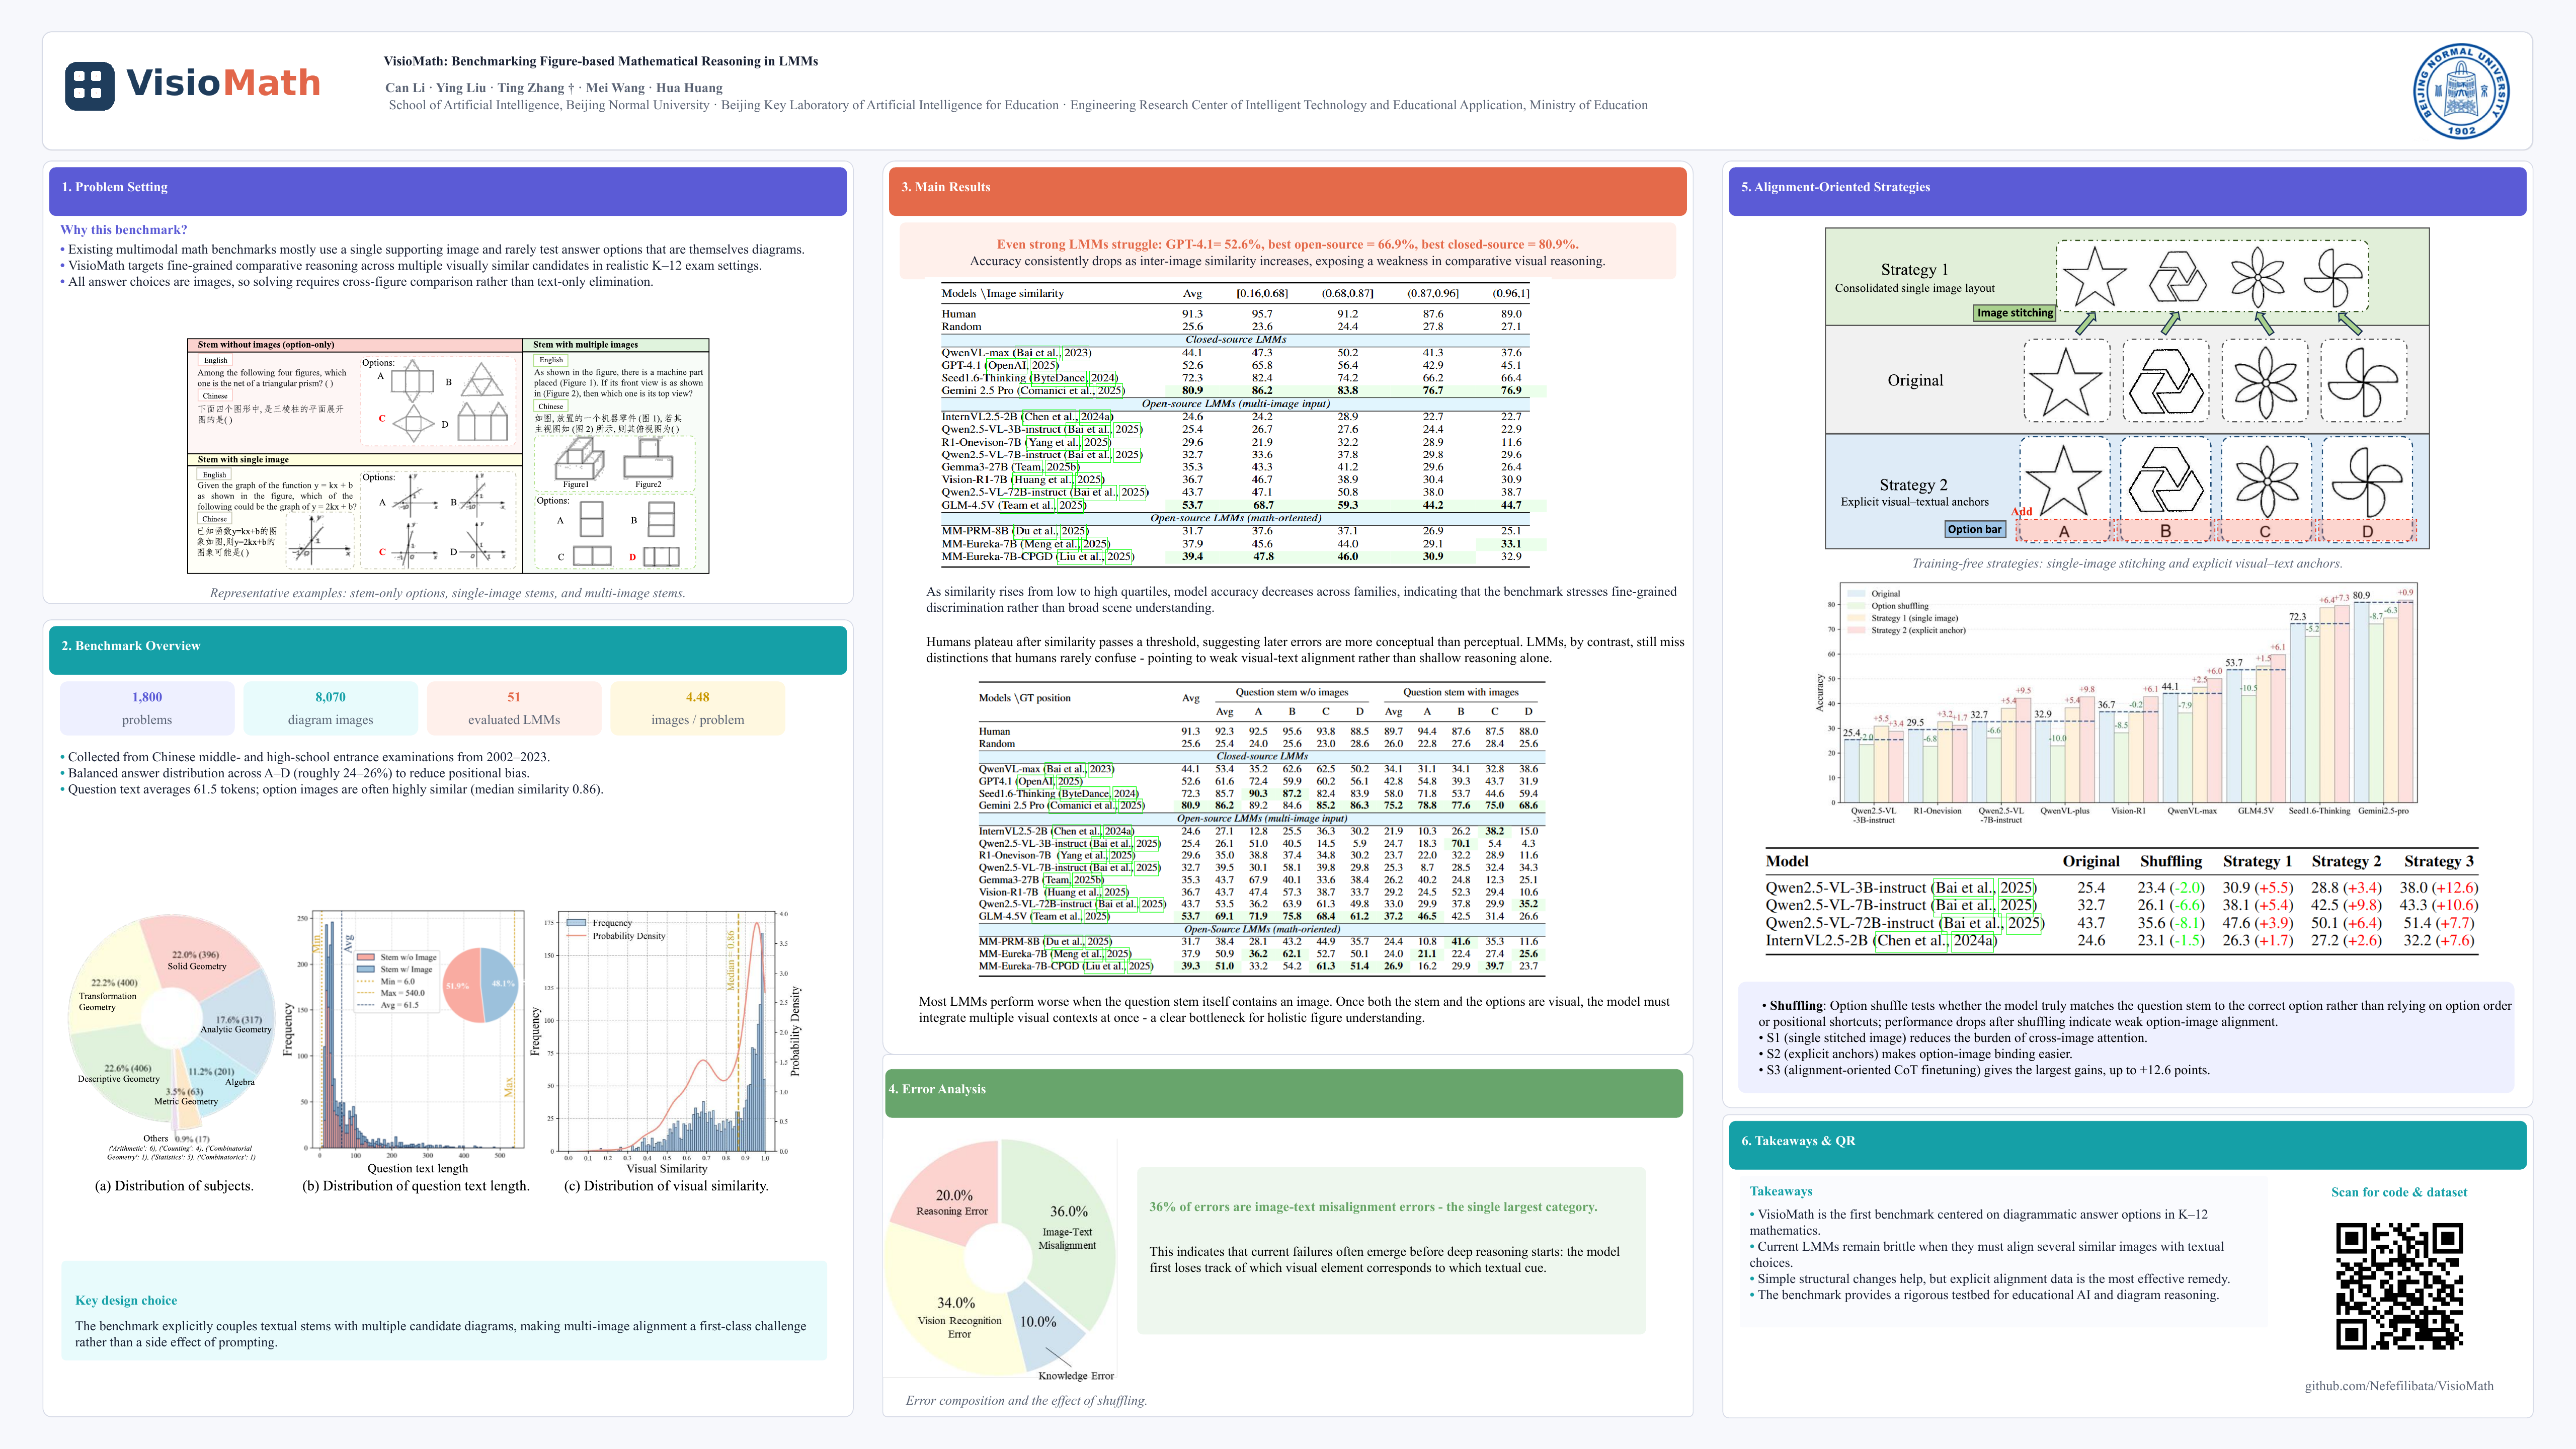Click the star shape in the Original row
The width and height of the screenshot is (2576, 1449).
click(x=2065, y=381)
